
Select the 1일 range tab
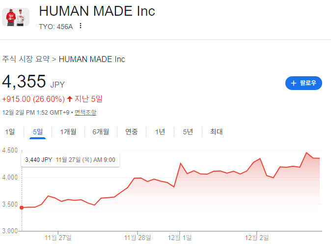pyautogui.click(x=10, y=132)
